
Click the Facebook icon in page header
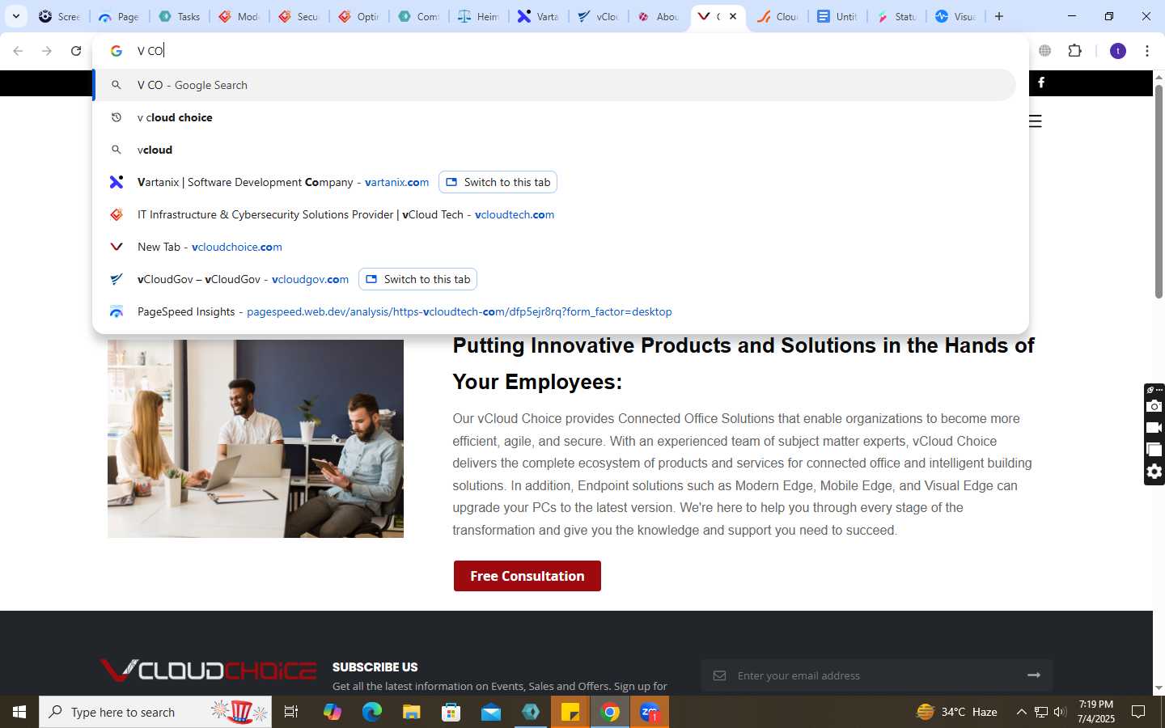tap(1041, 83)
